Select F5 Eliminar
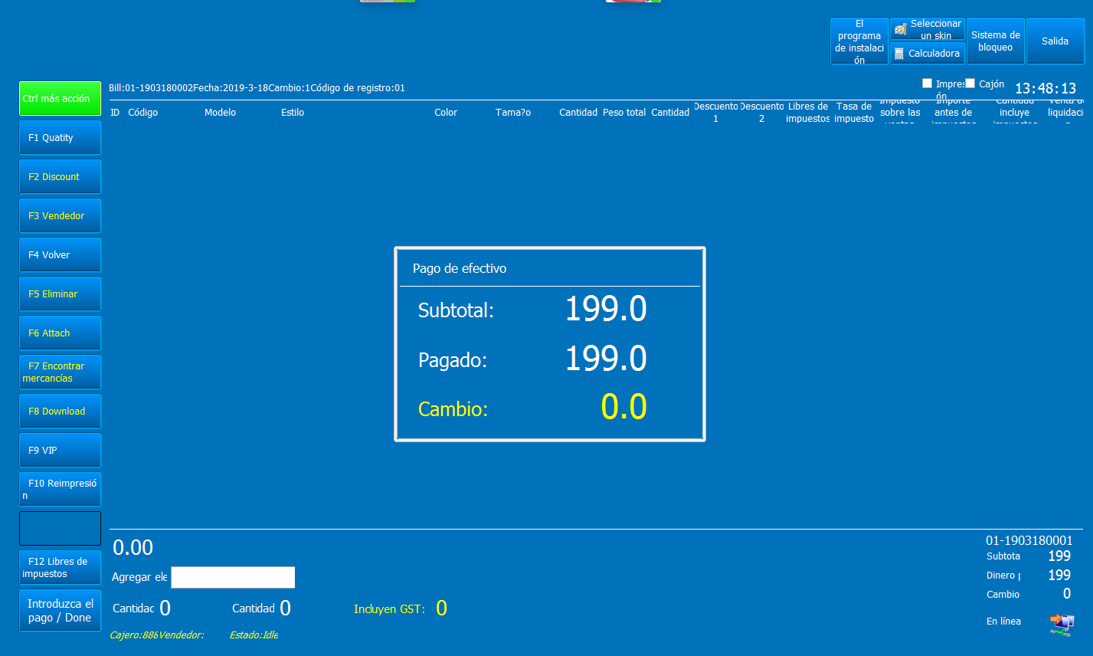Screen dimensions: 1093x656 point(60,294)
